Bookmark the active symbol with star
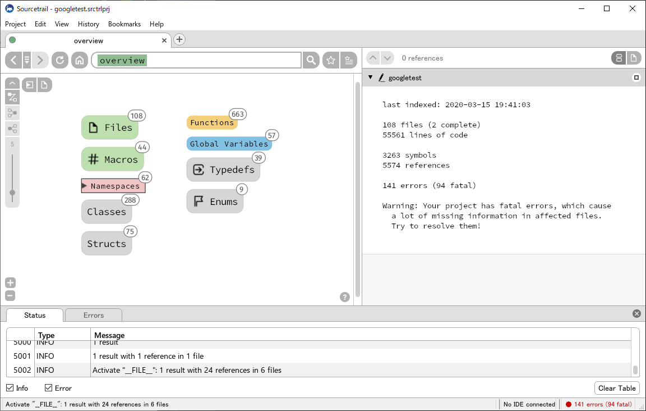Screen dimensions: 646x411 pos(331,60)
